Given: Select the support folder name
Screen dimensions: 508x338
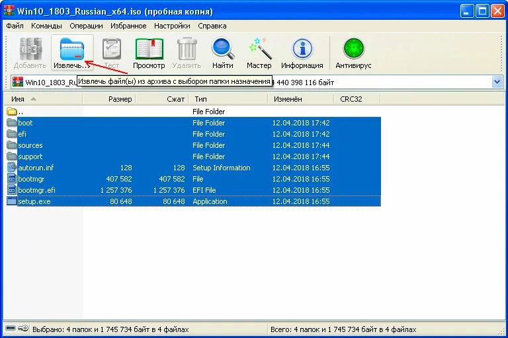Looking at the screenshot, I should point(30,156).
